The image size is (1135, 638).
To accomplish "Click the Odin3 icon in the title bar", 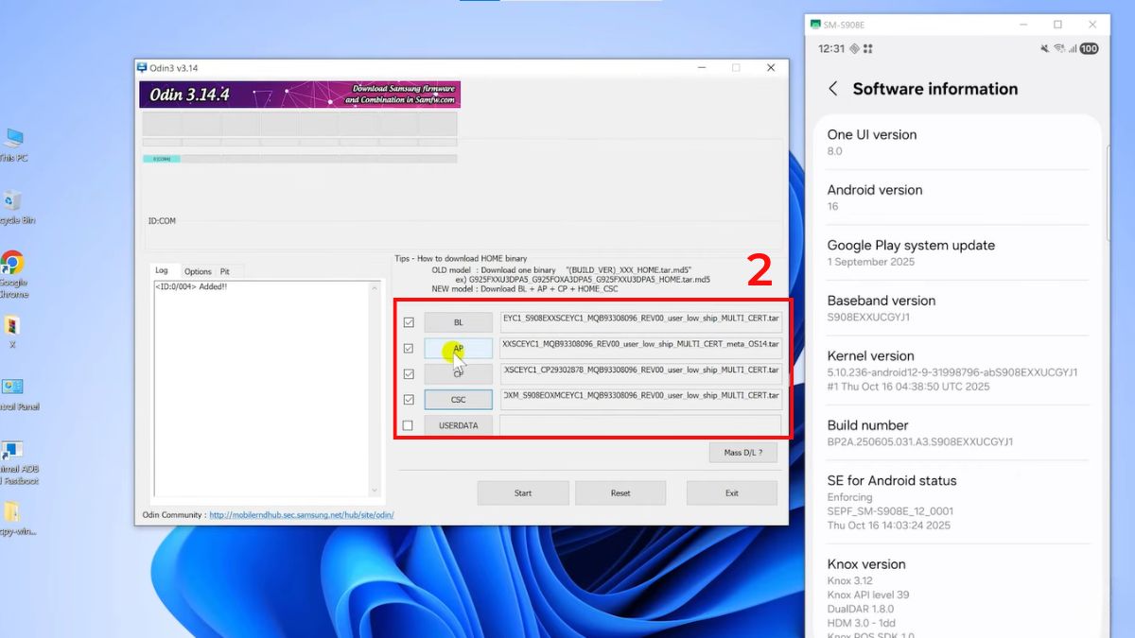I will tap(141, 67).
